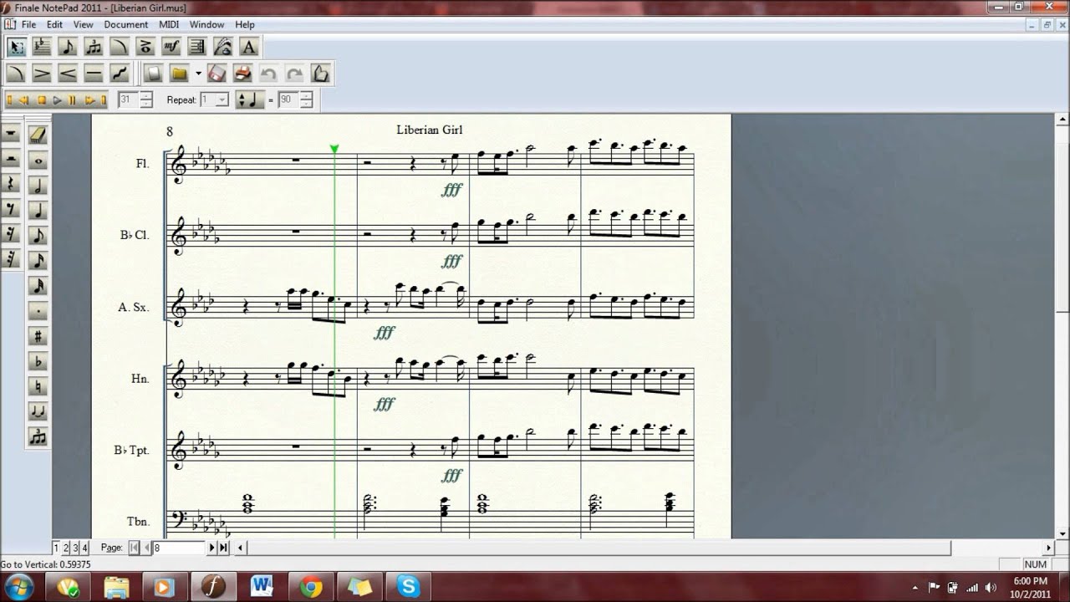1070x602 pixels.
Task: Undo the last action
Action: [x=268, y=74]
